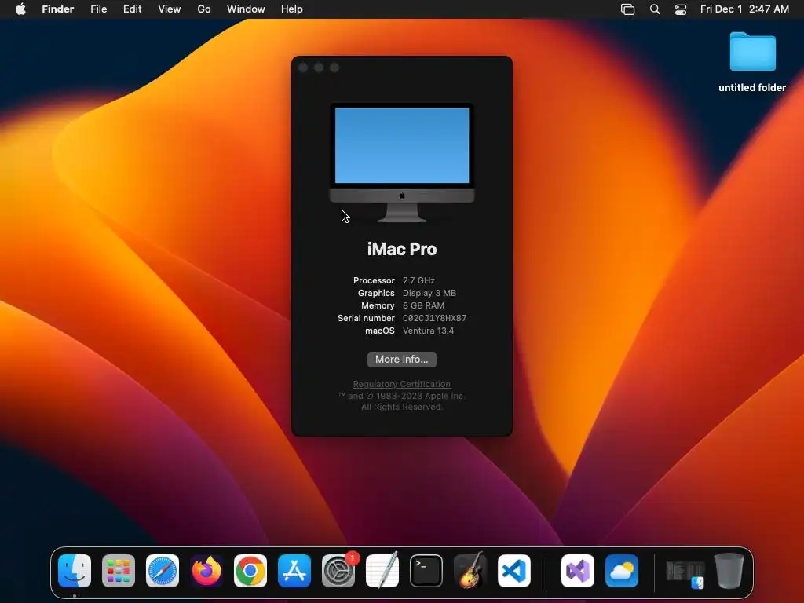Open GarageBand from the Dock
Viewport: 804px width, 603px height.
click(470, 571)
